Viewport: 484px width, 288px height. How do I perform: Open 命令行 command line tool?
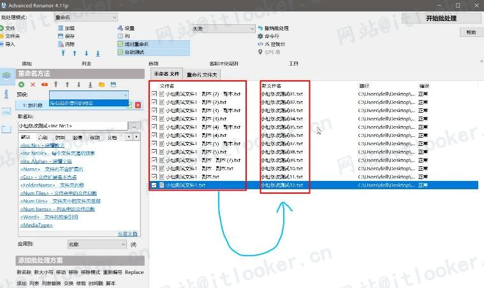[268, 36]
